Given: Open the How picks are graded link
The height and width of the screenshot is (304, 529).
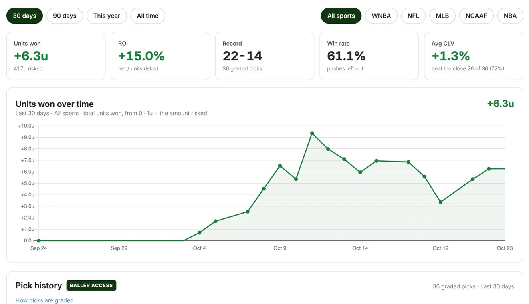Looking at the screenshot, I should tap(44, 300).
